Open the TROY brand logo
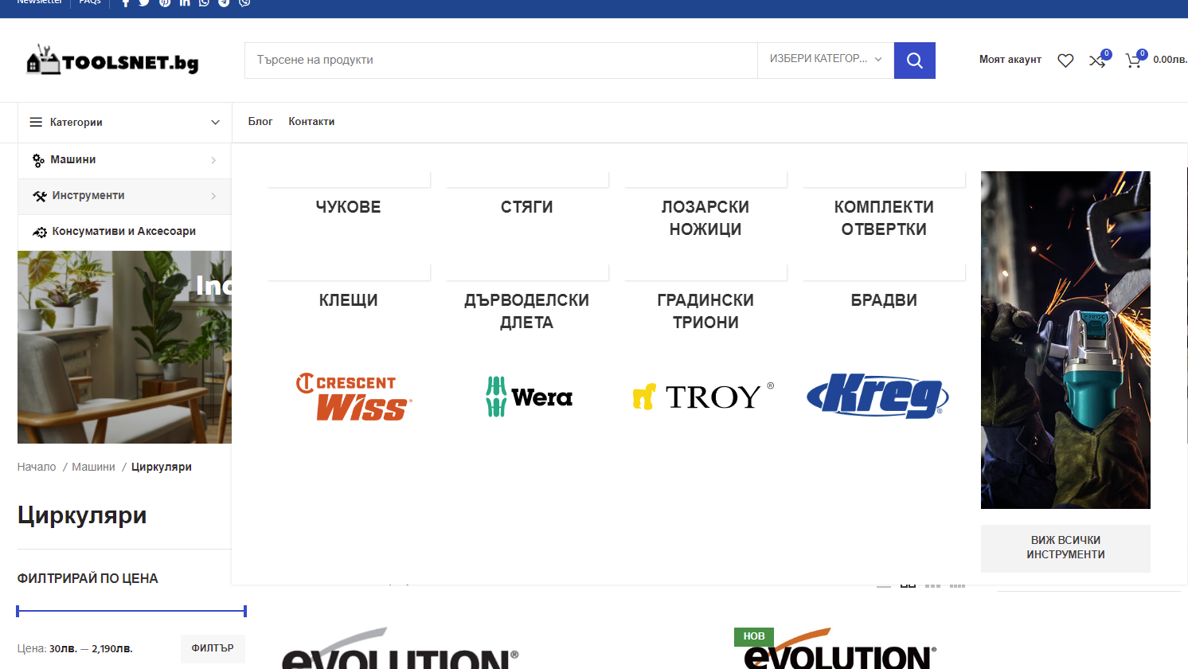 tap(704, 397)
